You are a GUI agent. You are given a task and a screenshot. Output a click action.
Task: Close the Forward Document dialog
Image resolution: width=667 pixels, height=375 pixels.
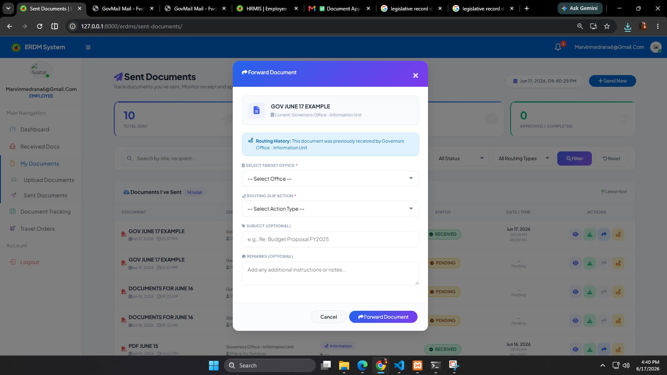[x=415, y=76]
